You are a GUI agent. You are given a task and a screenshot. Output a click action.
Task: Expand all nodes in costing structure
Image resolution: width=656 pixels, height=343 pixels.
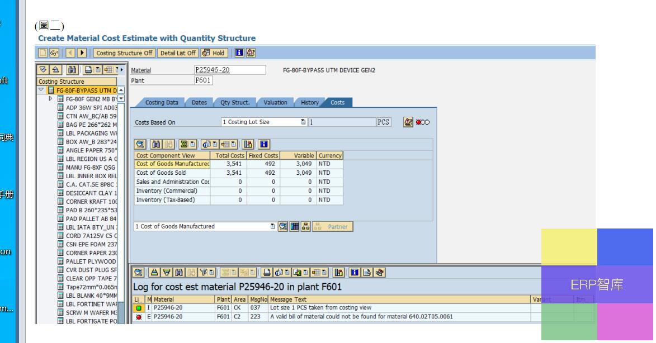point(43,70)
